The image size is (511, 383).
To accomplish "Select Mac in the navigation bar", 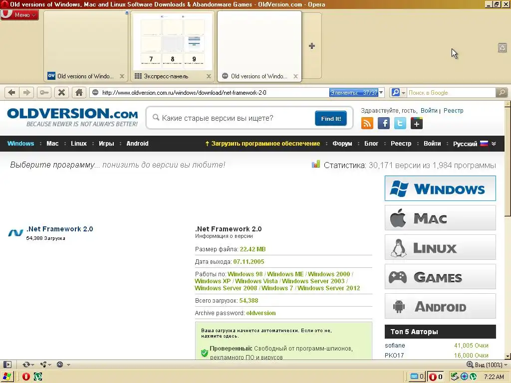I will [52, 144].
